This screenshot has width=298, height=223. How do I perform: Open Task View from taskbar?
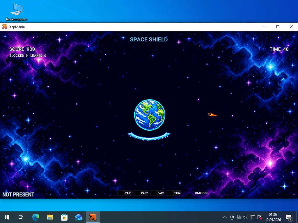[21, 217]
